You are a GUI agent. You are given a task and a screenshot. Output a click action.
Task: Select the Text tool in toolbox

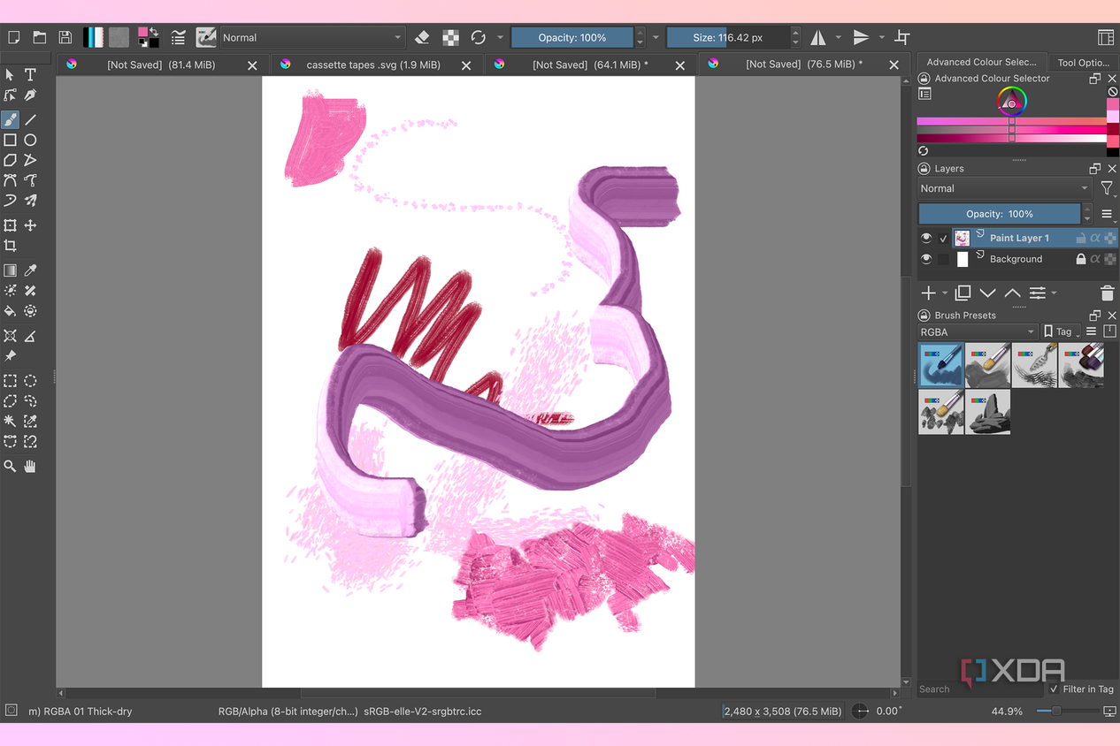(30, 75)
